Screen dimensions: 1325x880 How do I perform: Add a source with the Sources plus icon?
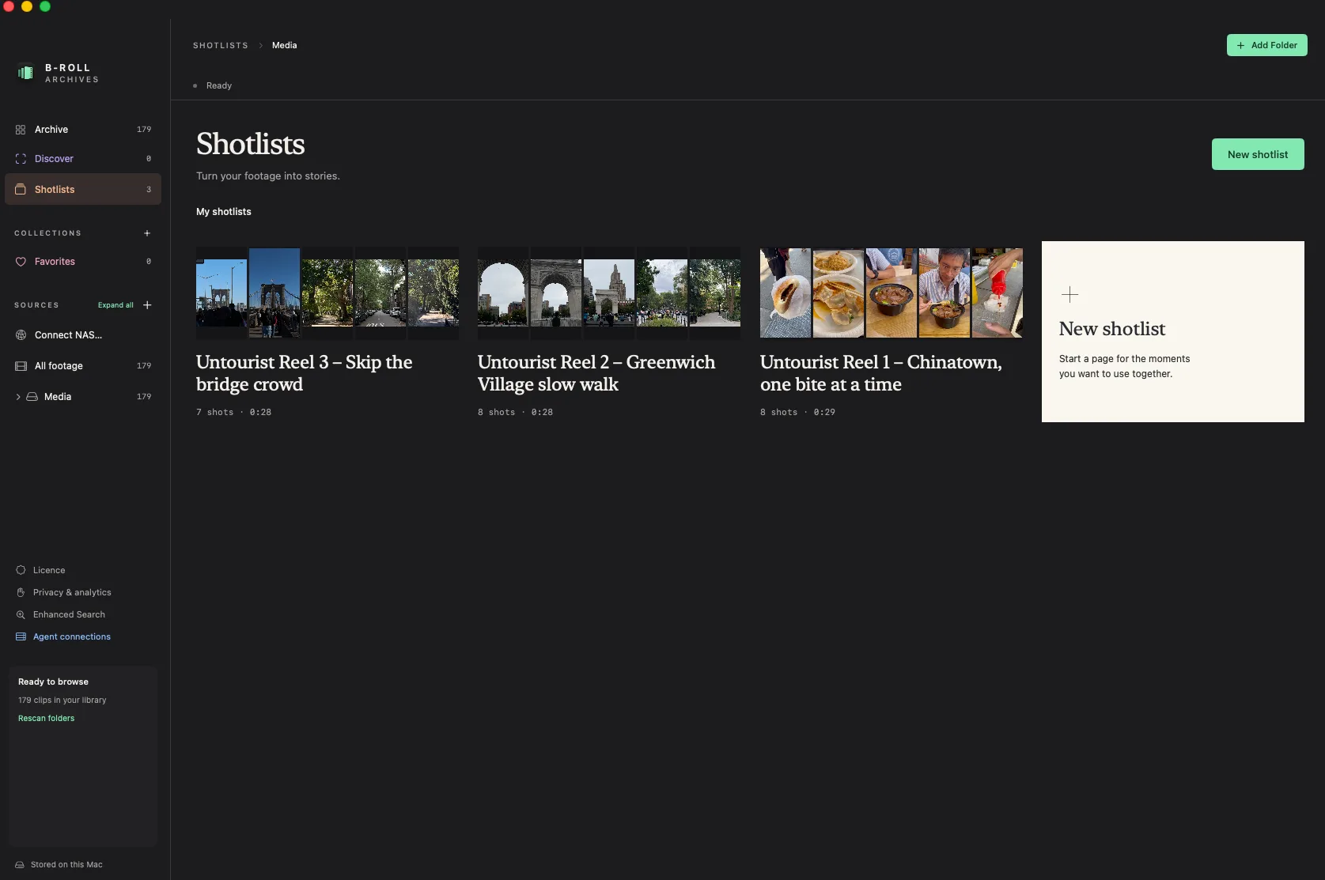point(147,305)
